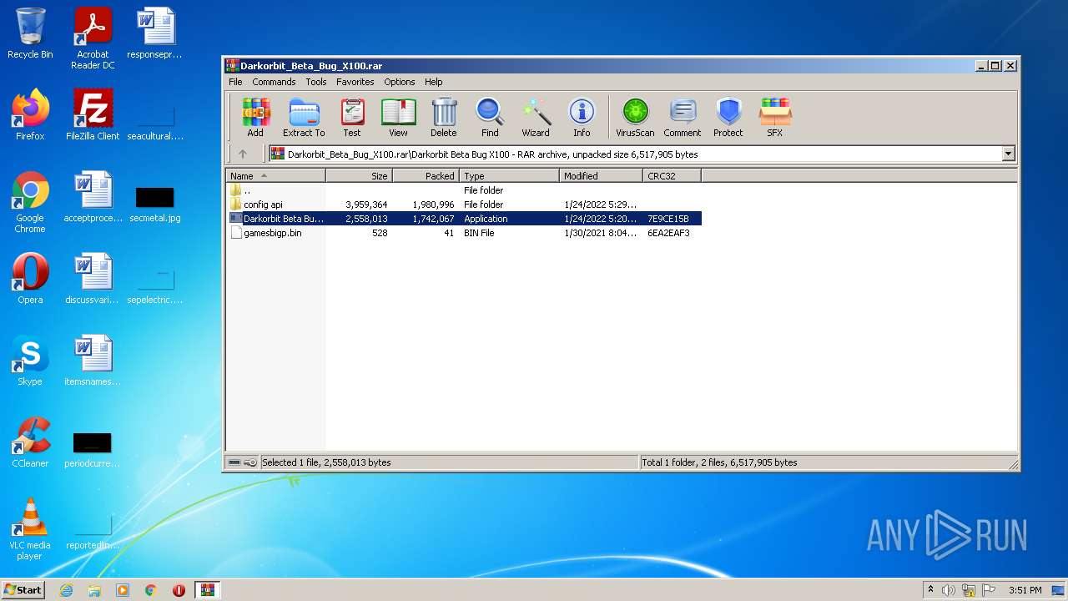Select the parent '..' folder row
Screen dimensions: 1068x601
[x=463, y=190]
